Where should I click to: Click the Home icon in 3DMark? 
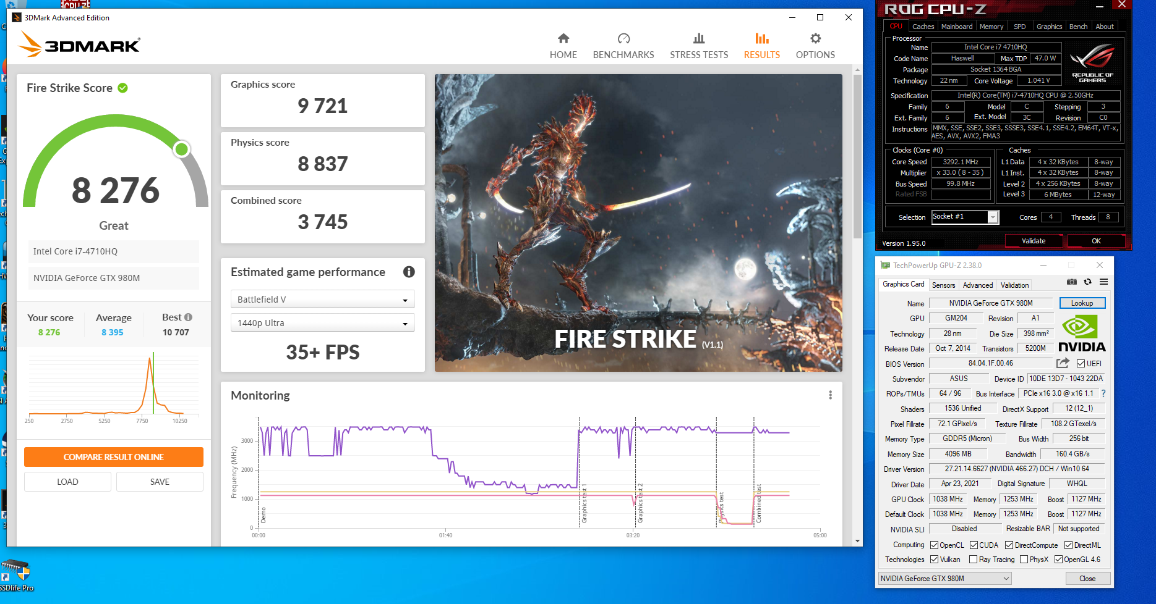point(563,39)
